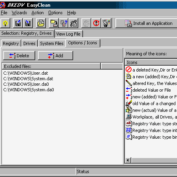Click the magic wand wizard icon
Screen dimensions: 177x177
tap(106, 23)
